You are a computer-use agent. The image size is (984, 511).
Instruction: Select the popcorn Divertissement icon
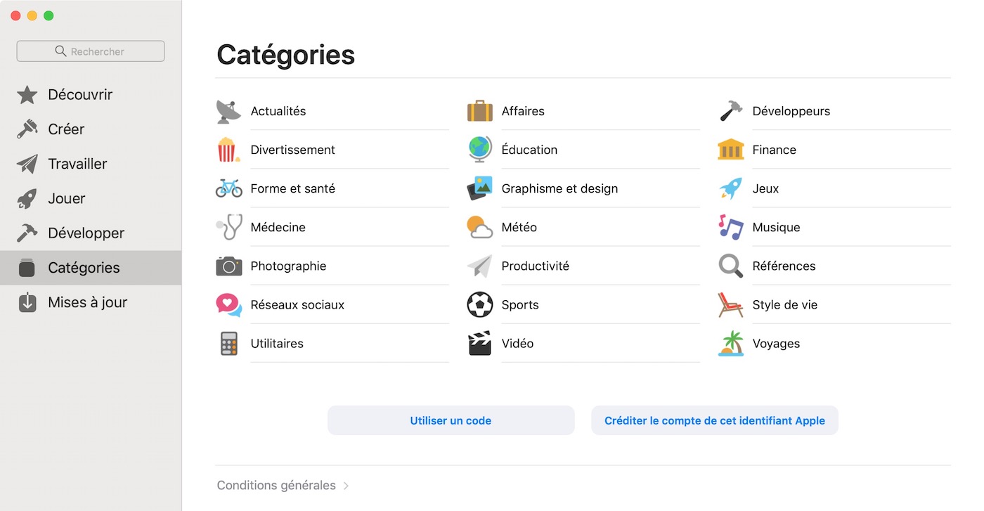tap(228, 150)
